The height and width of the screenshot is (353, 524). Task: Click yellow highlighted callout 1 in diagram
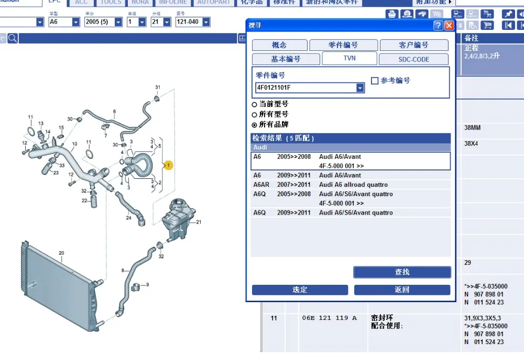pos(168,165)
